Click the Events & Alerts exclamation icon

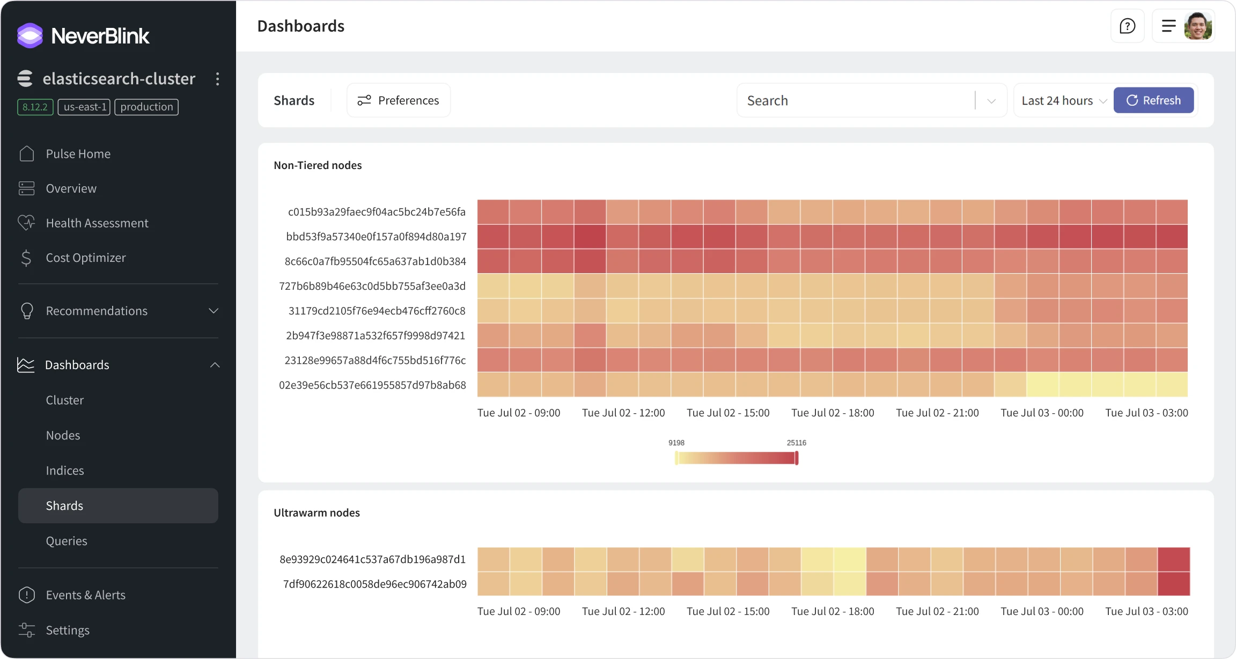[26, 595]
